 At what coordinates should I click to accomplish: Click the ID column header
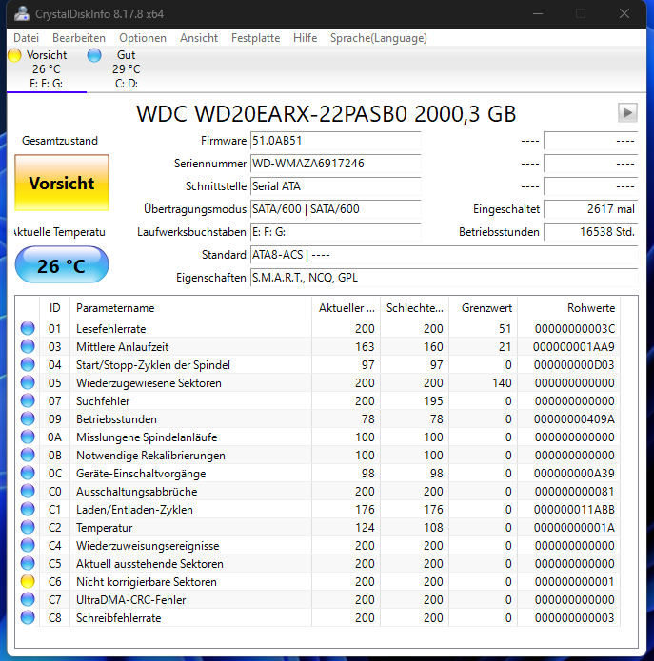[55, 308]
